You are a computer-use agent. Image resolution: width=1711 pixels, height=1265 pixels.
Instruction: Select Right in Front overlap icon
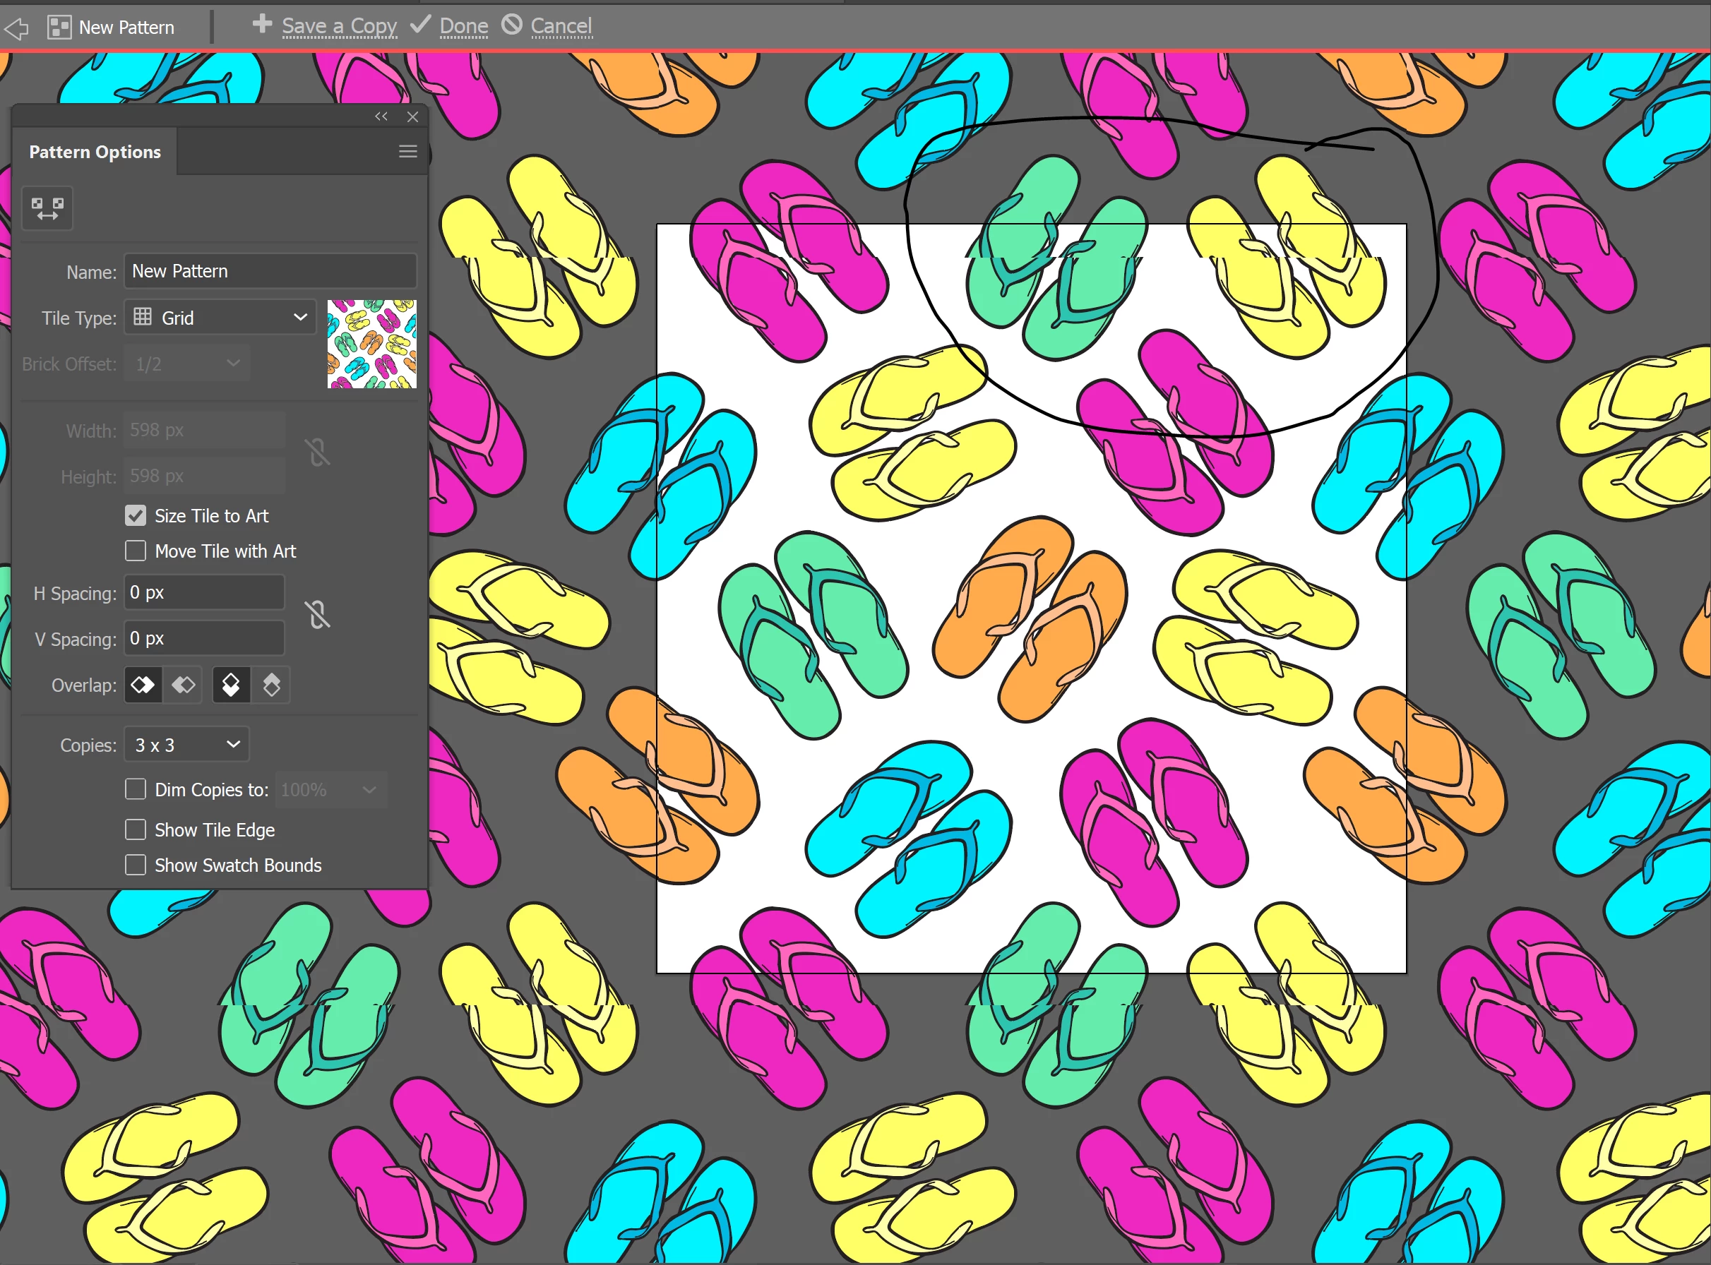coord(184,685)
